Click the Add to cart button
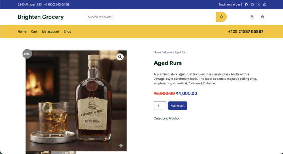The height and width of the screenshot is (154, 283). point(177,105)
